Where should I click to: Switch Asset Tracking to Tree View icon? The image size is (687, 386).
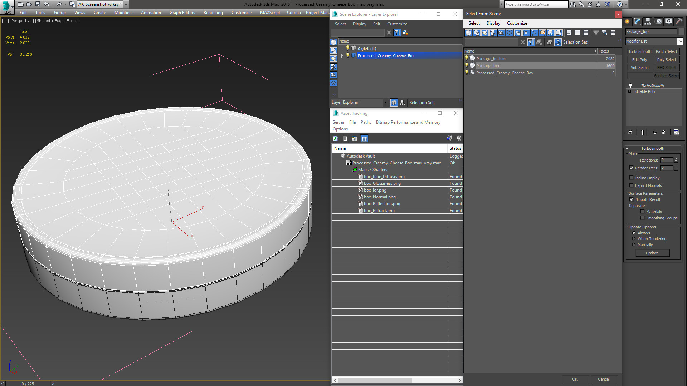pos(355,139)
